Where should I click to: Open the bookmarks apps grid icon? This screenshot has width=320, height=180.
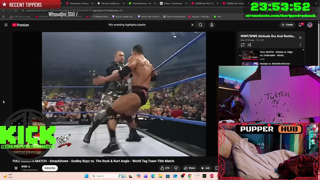[x=3, y=17]
